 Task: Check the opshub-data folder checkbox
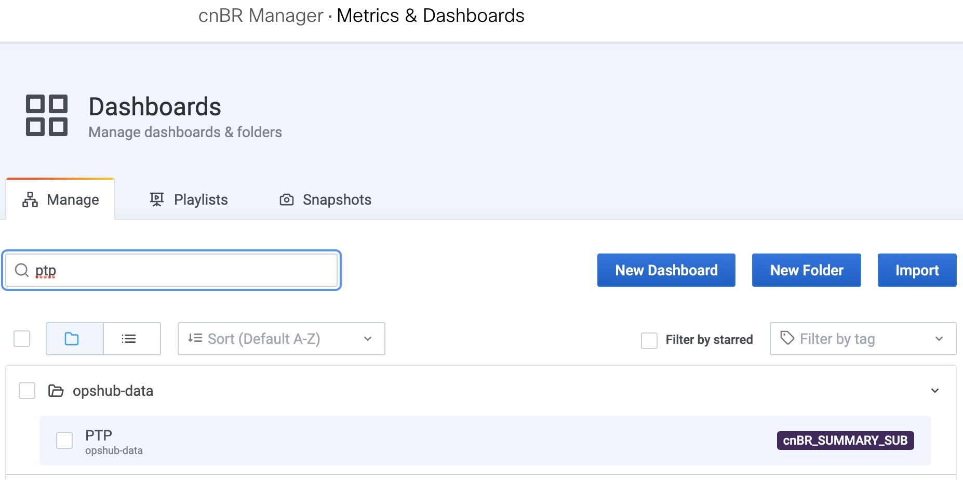pyautogui.click(x=27, y=391)
